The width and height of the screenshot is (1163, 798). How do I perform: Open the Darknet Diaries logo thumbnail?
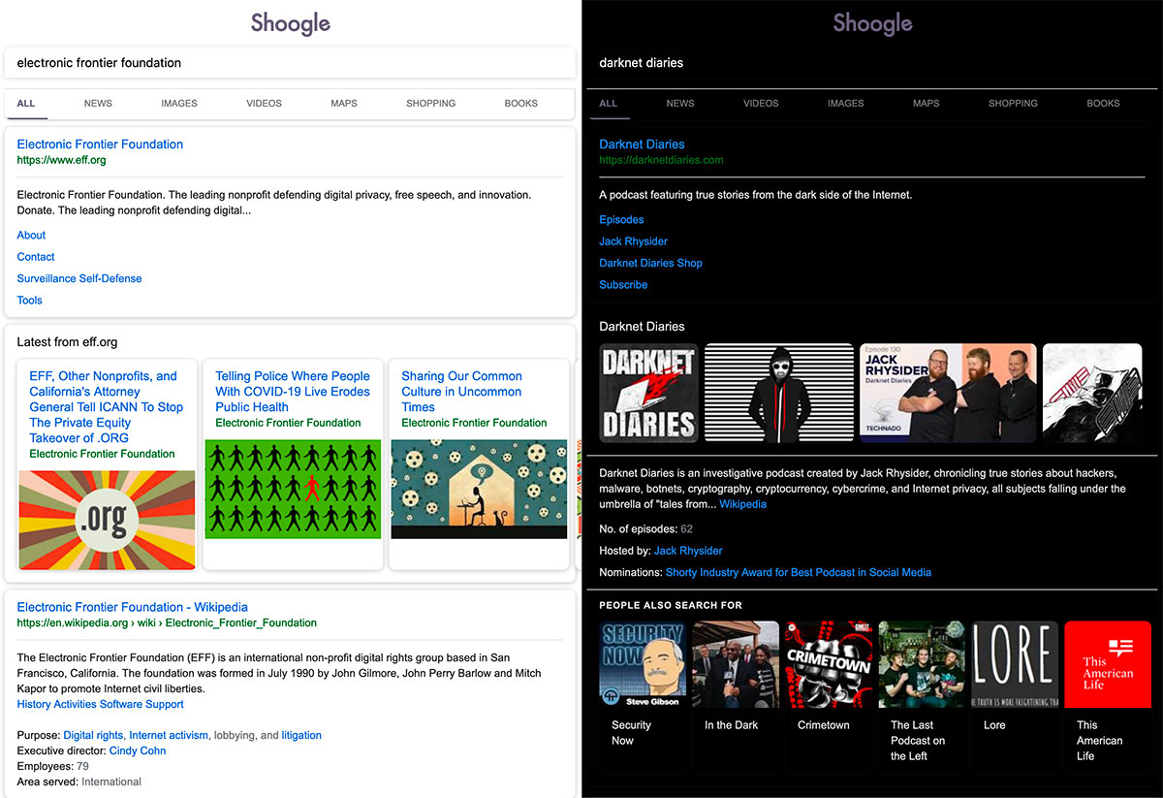point(647,393)
